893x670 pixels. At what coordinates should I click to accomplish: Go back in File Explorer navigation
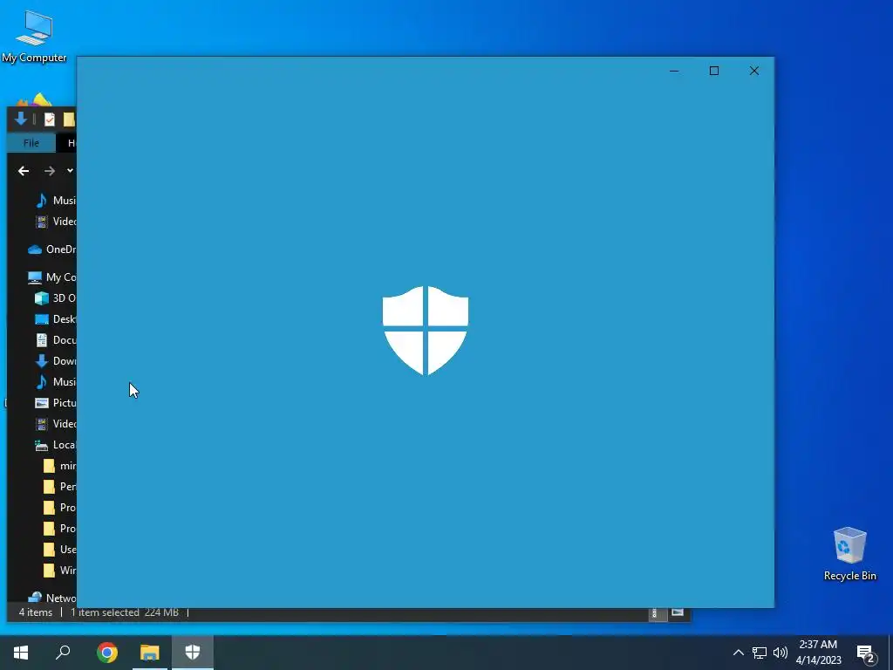pos(24,171)
